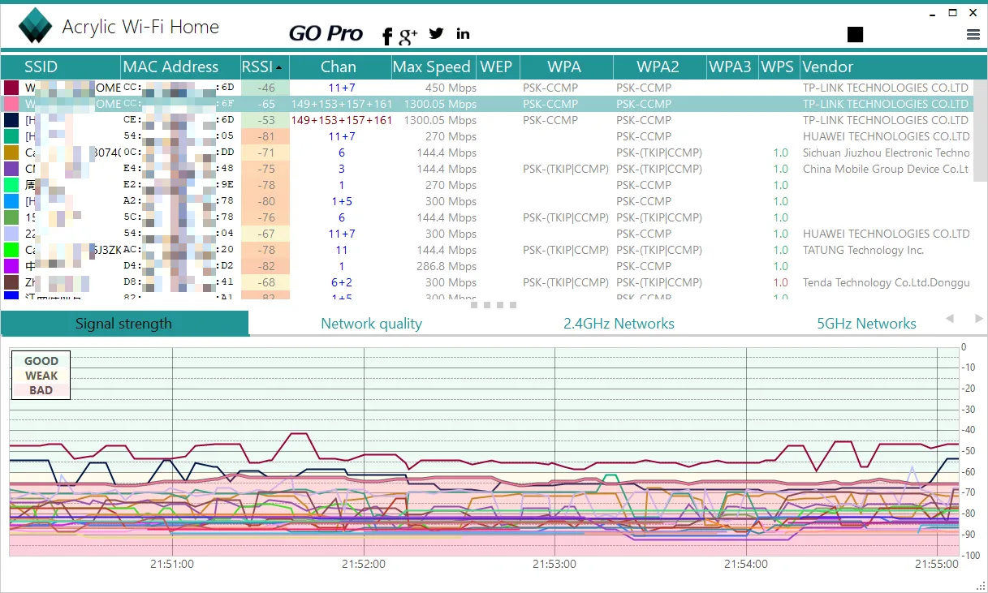This screenshot has height=593, width=988.
Task: Open the hamburger menu
Action: 973,34
